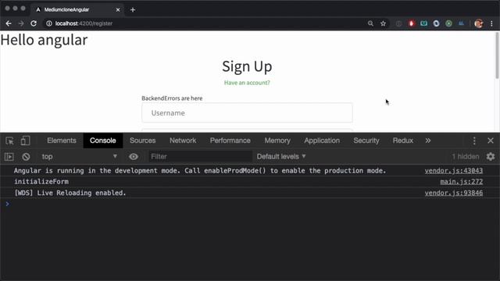
Task: Click the initializeForm console message
Action: click(41, 182)
